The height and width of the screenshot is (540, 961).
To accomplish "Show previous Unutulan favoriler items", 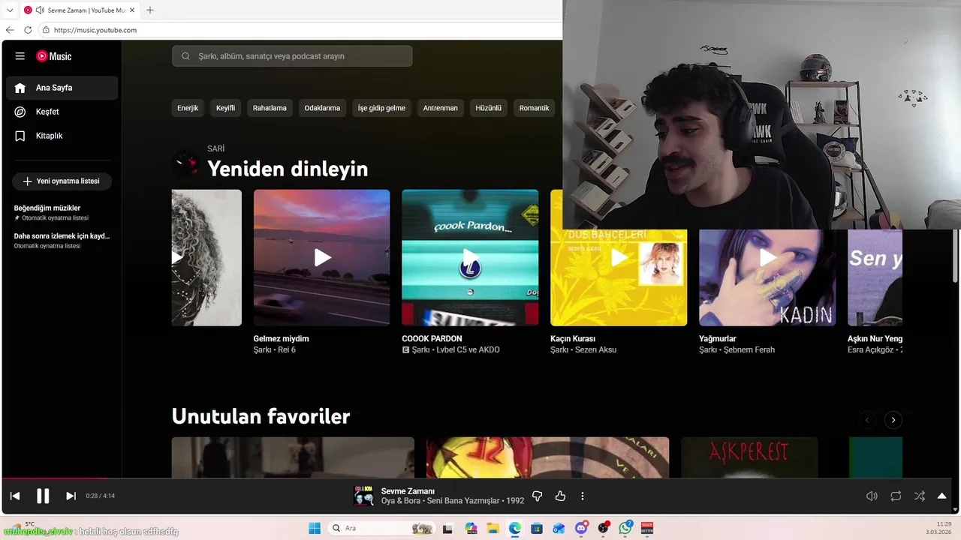I will [867, 420].
